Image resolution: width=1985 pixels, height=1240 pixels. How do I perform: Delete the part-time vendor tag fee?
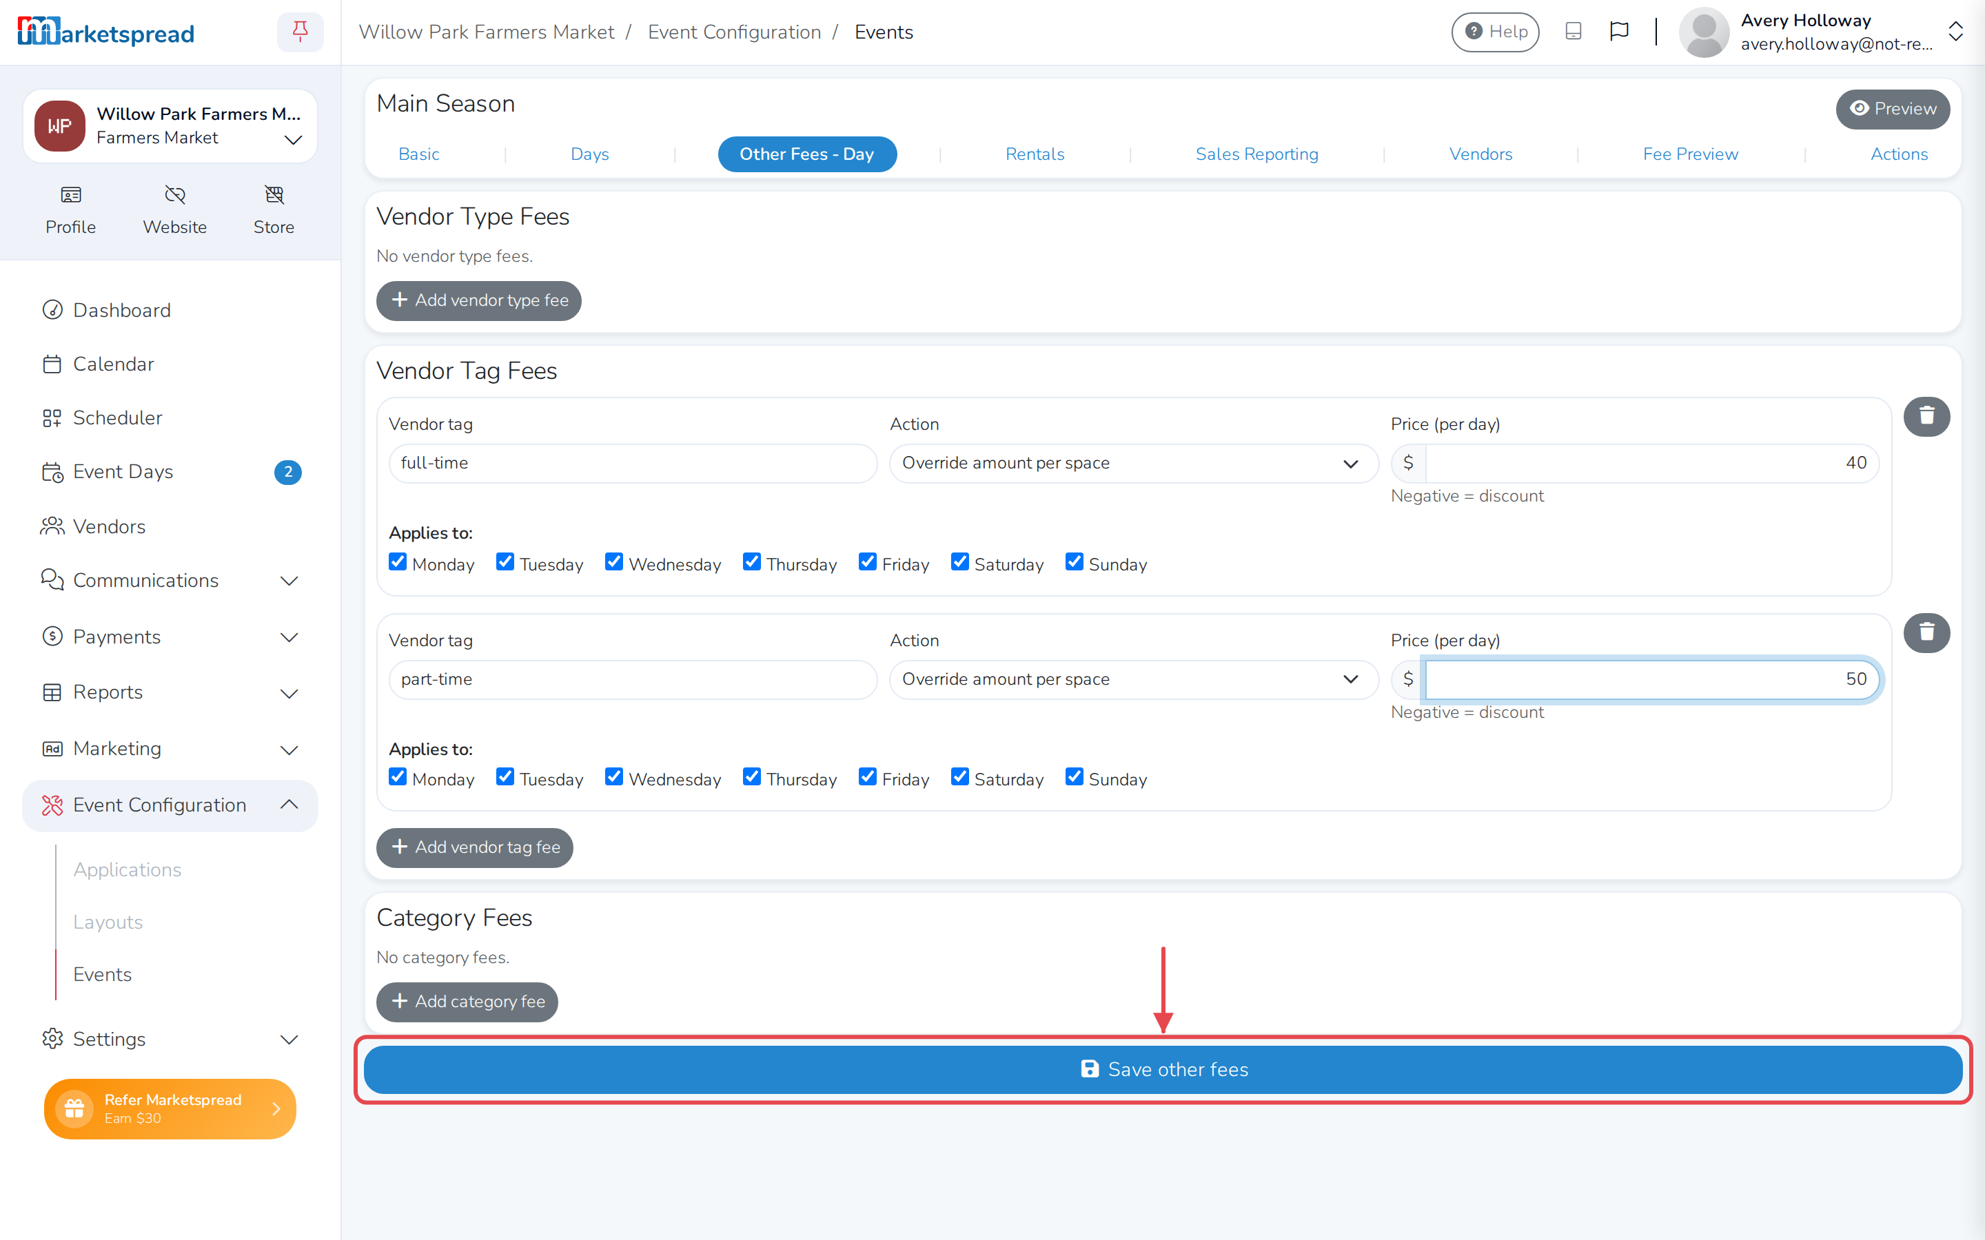(x=1926, y=632)
